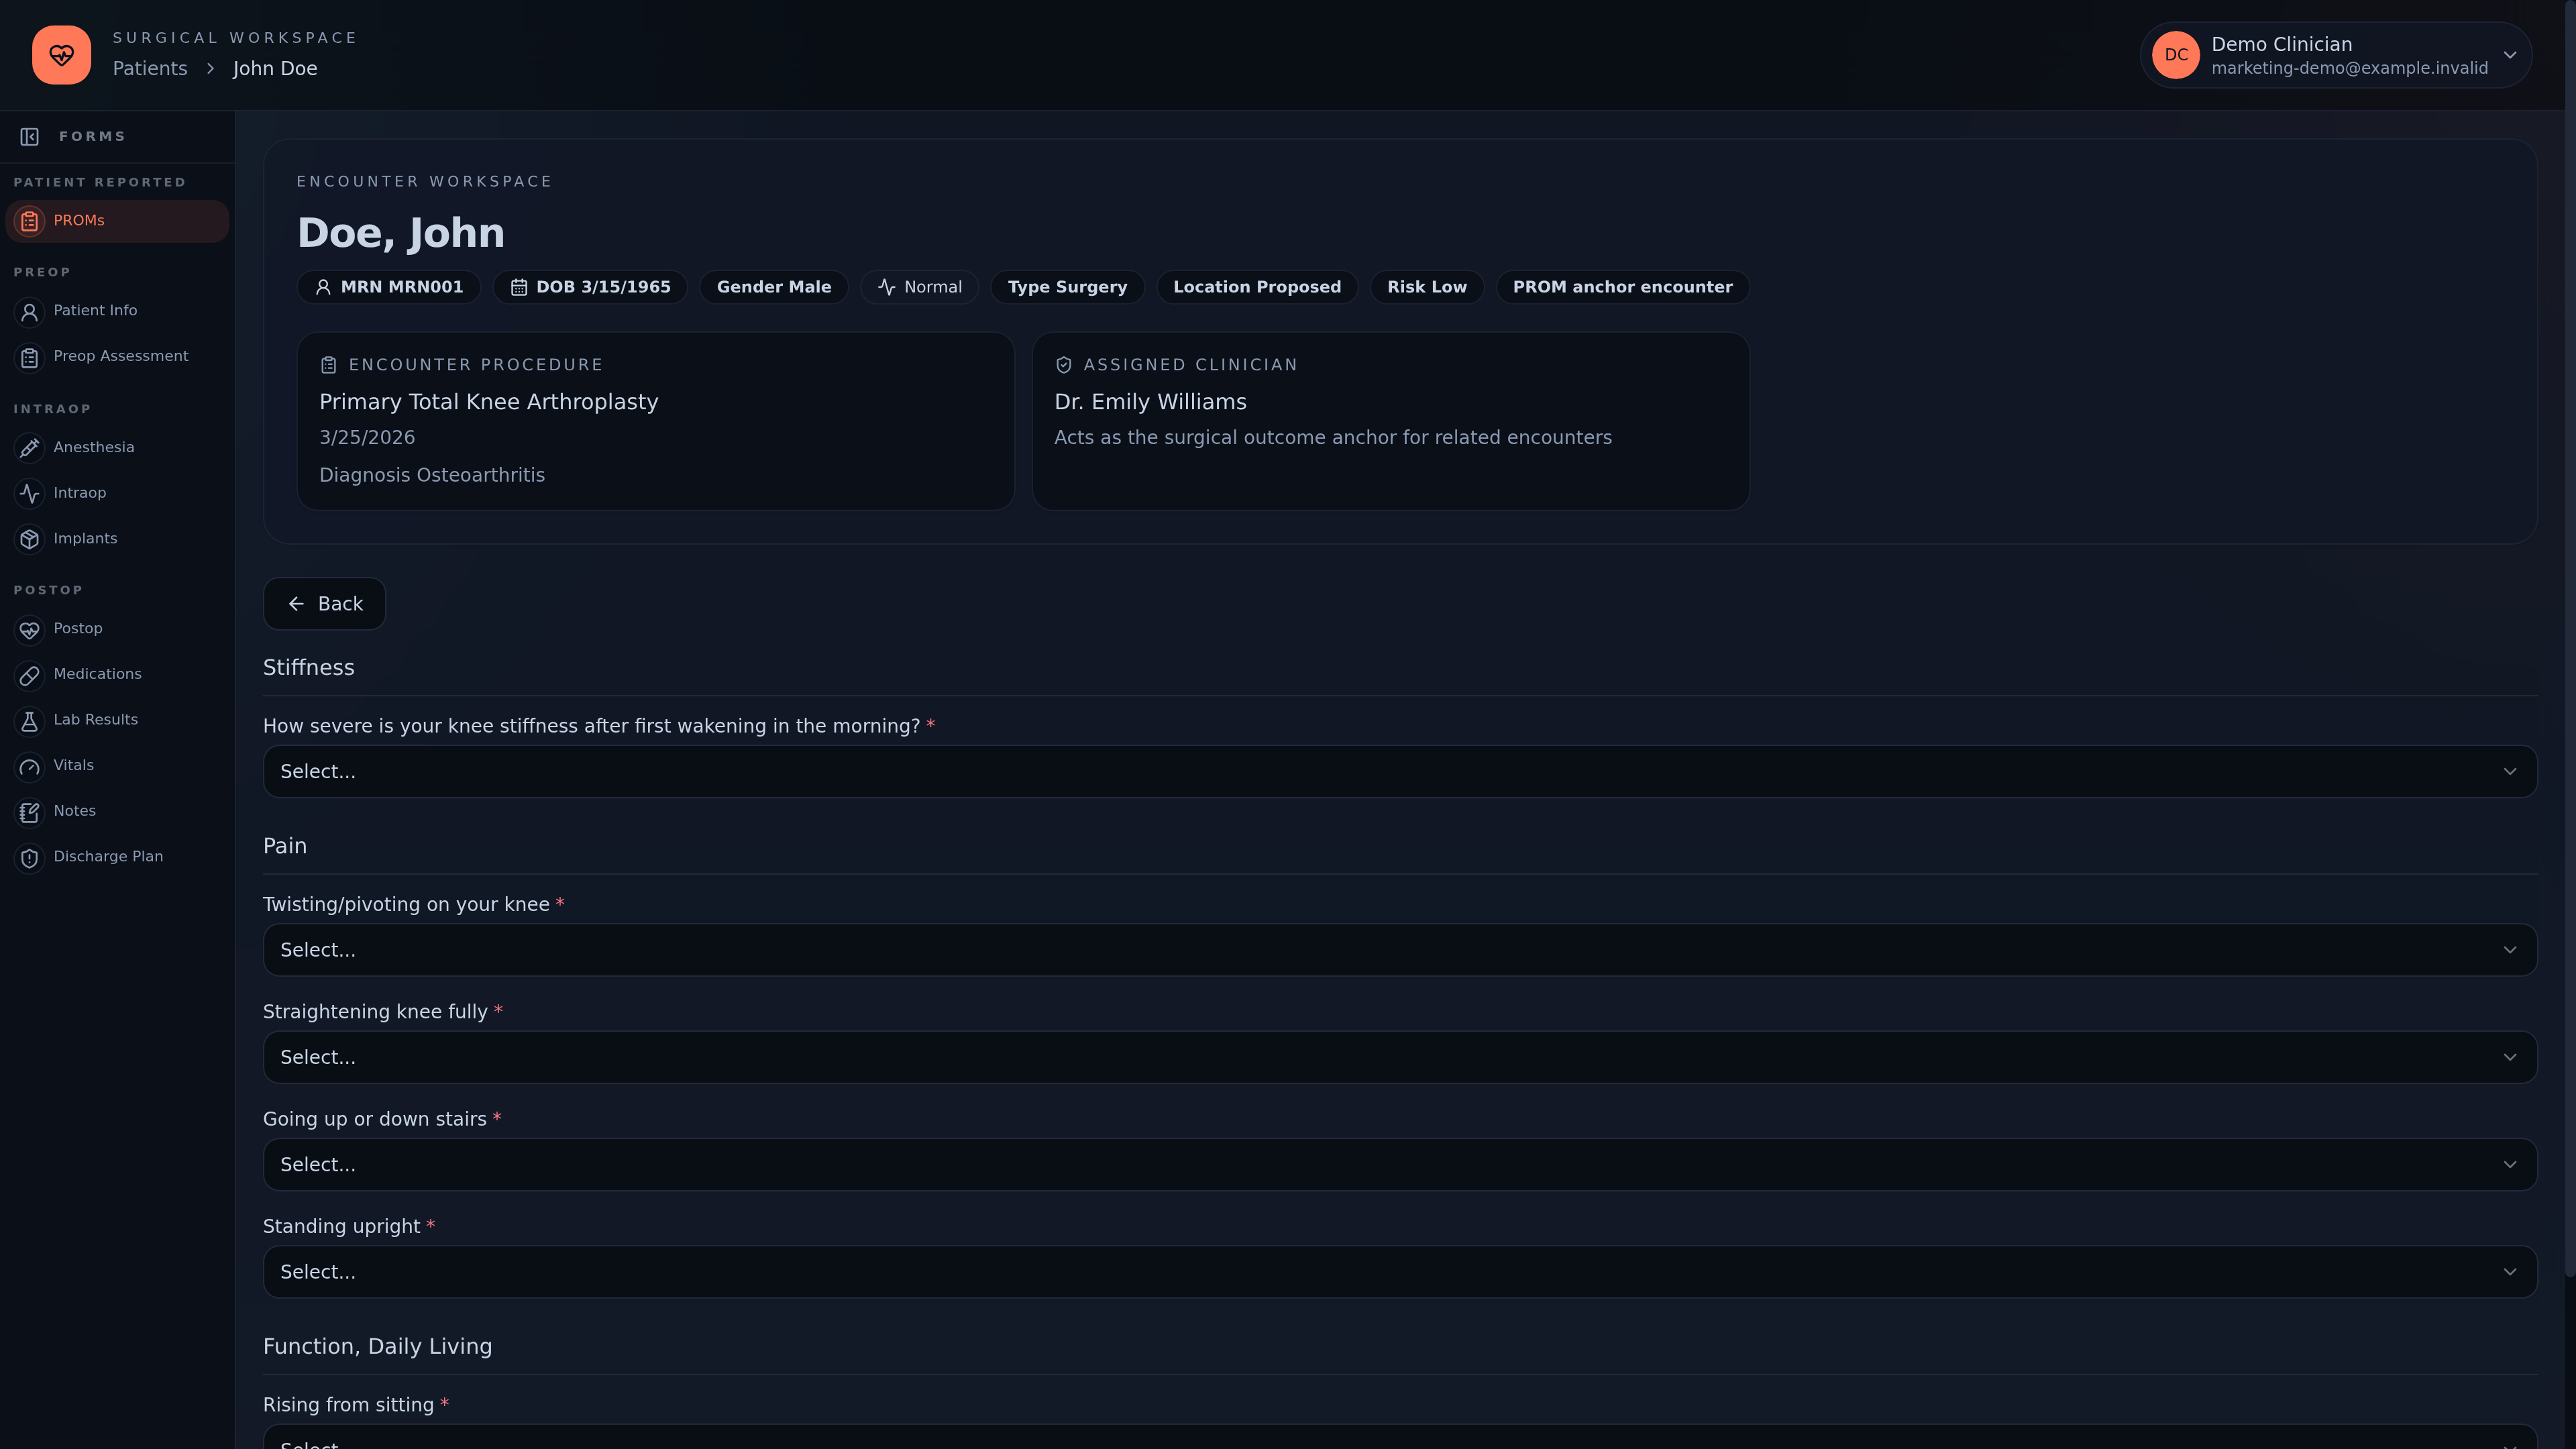Open the Standing upright dropdown
Image resolution: width=2576 pixels, height=1449 pixels.
click(x=1400, y=1271)
